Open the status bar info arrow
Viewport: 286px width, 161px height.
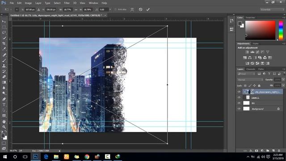pos(59,151)
